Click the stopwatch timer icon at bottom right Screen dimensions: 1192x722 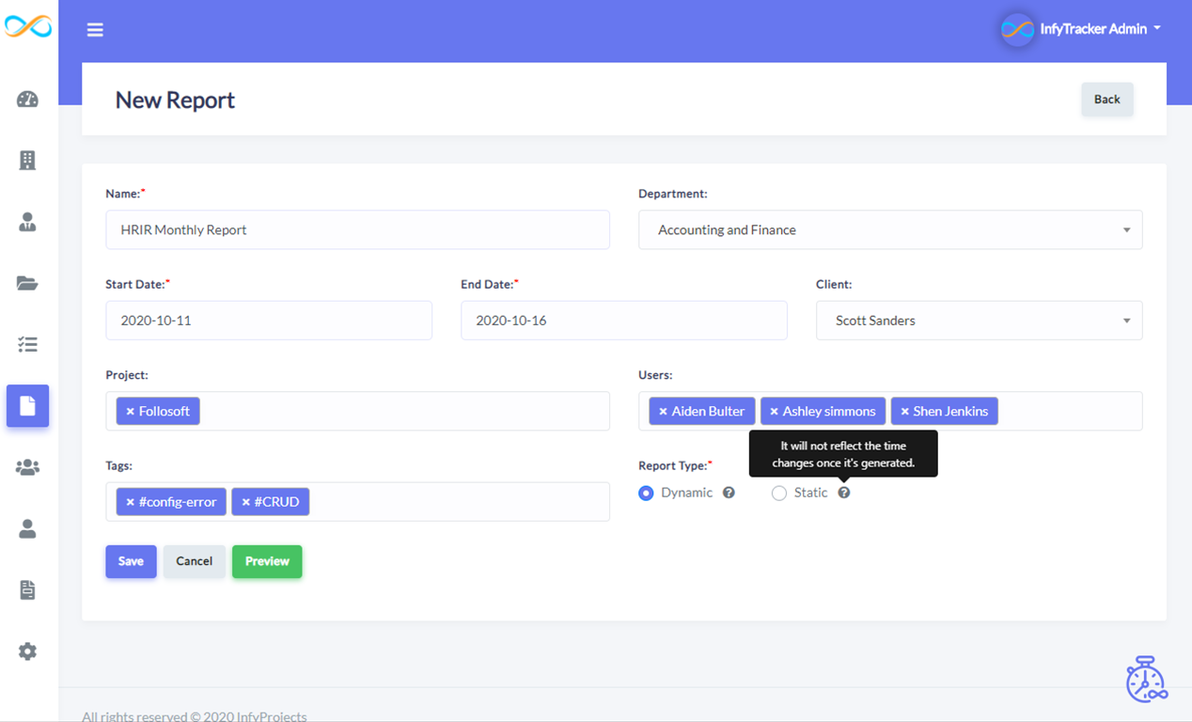[x=1147, y=679]
